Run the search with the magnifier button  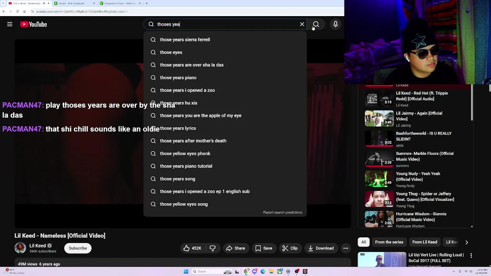pyautogui.click(x=316, y=24)
